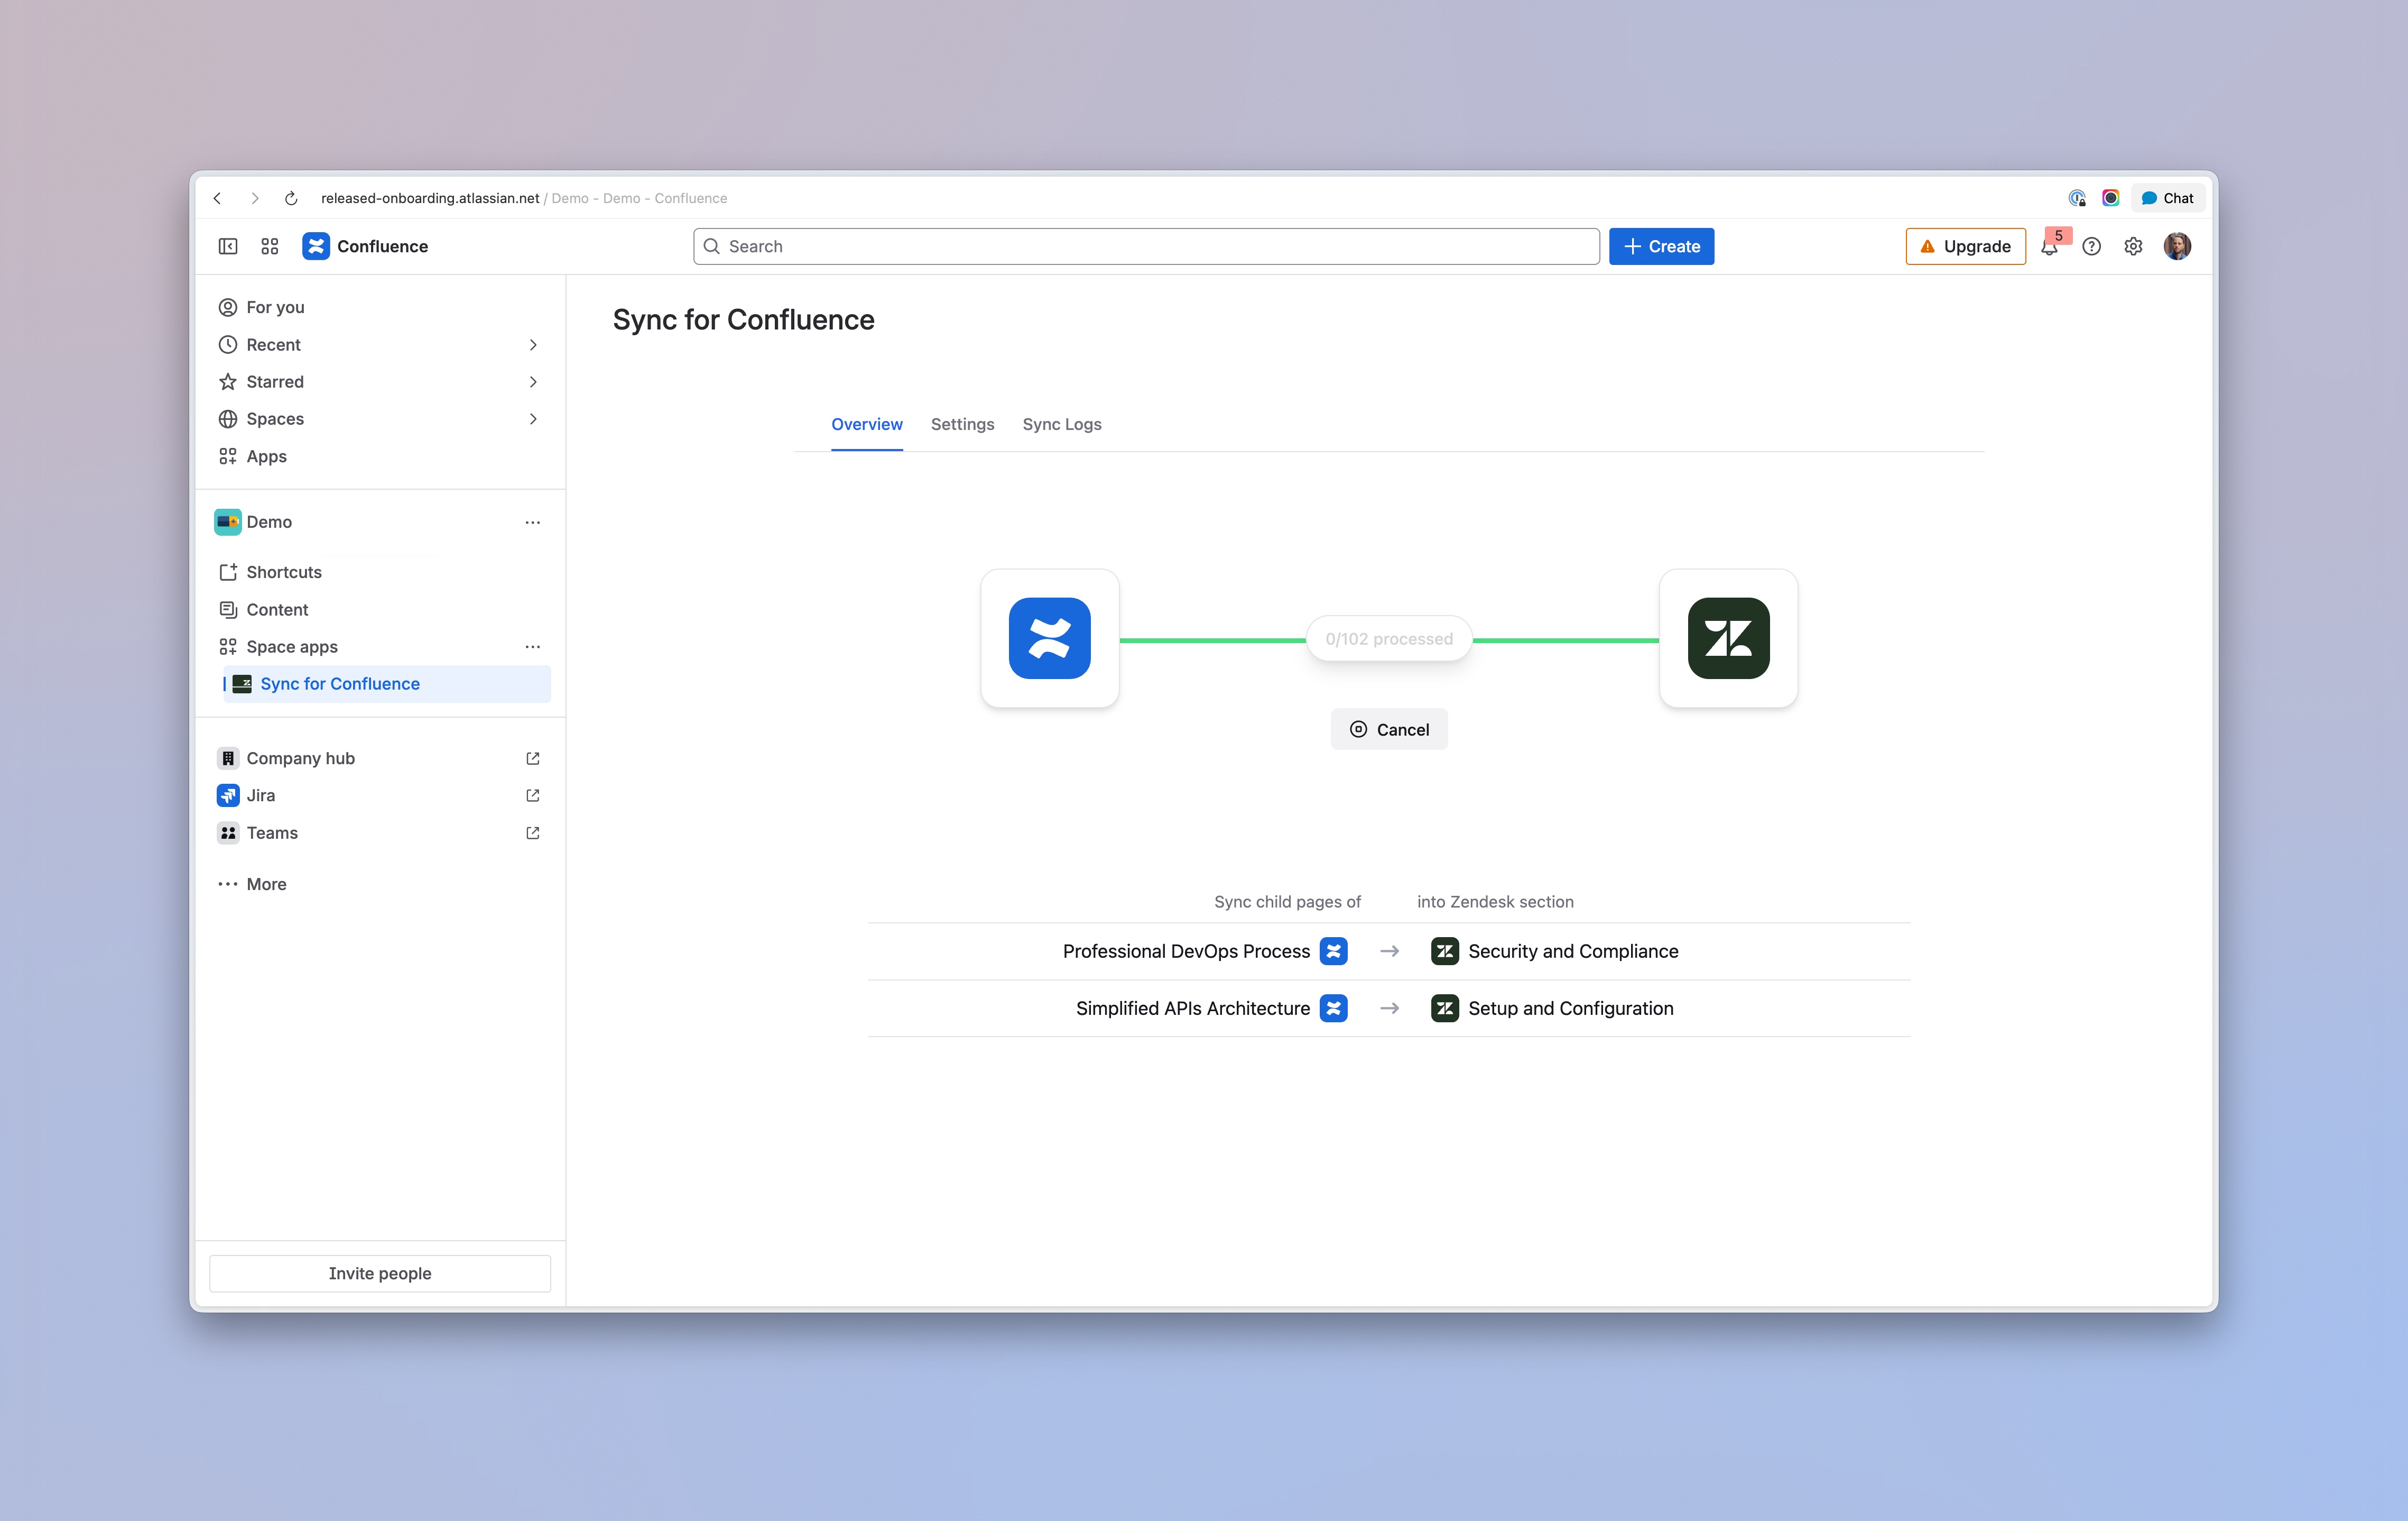
Task: Open the settings gear icon
Action: (2133, 246)
